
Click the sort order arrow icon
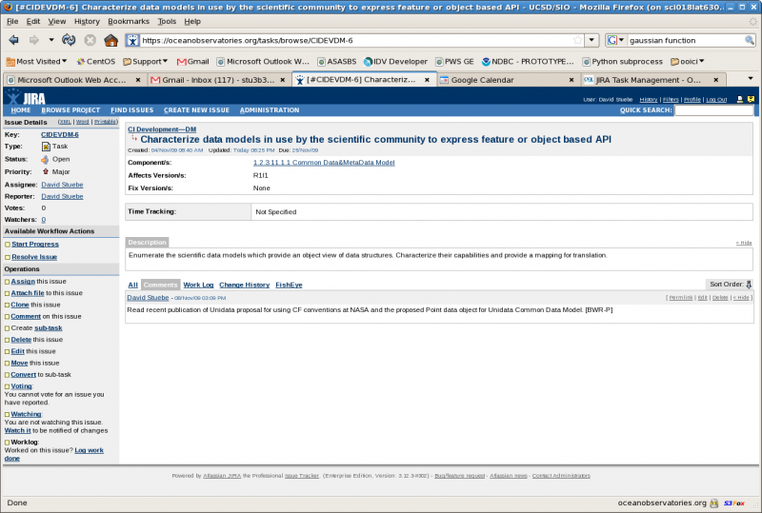[749, 284]
